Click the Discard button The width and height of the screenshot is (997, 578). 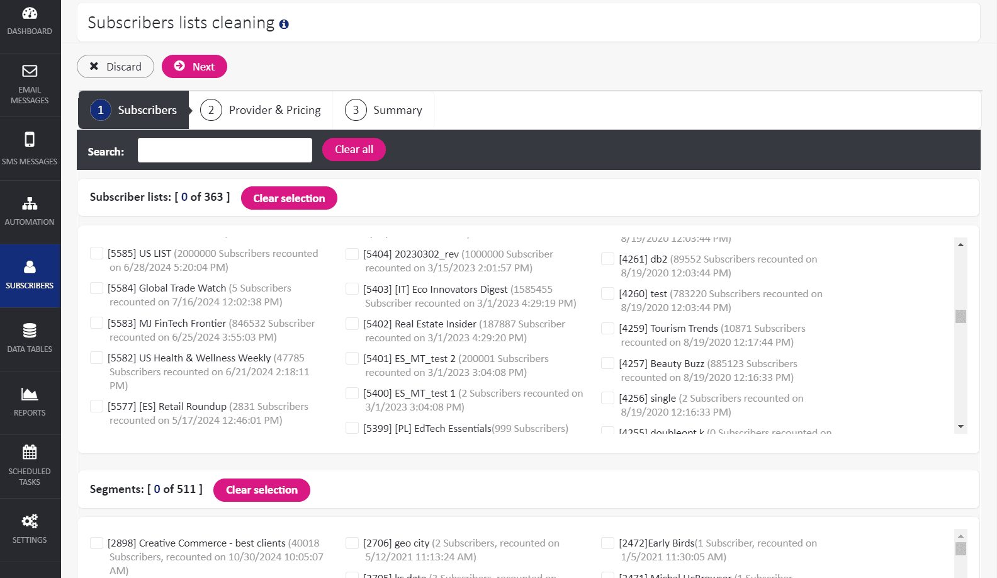click(115, 67)
